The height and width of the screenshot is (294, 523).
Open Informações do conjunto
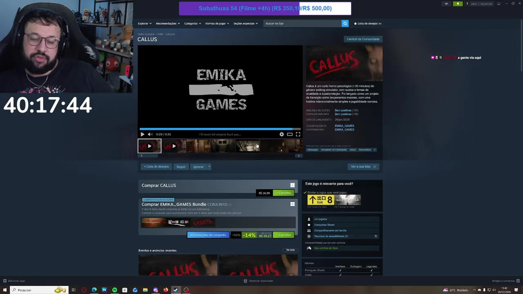click(x=208, y=235)
